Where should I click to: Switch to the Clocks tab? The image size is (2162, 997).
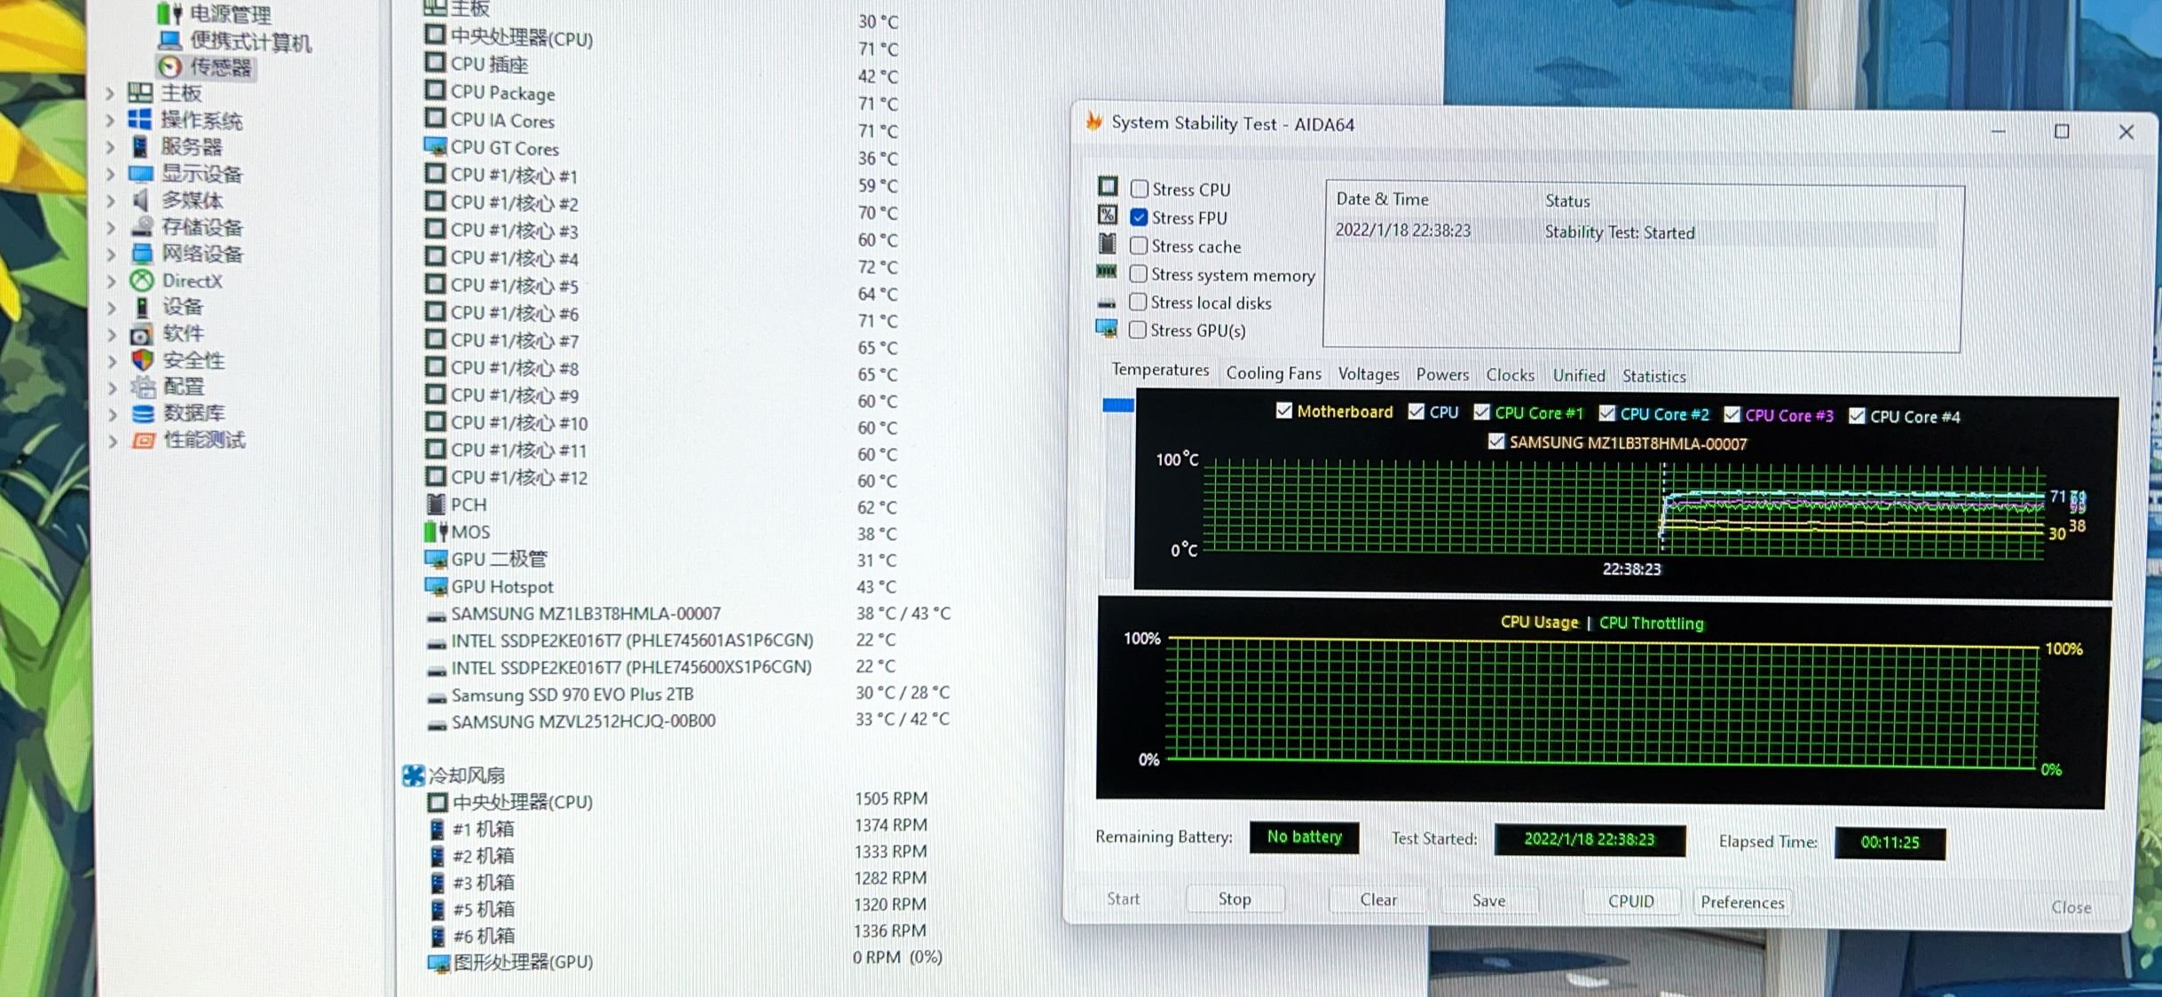pyautogui.click(x=1511, y=375)
